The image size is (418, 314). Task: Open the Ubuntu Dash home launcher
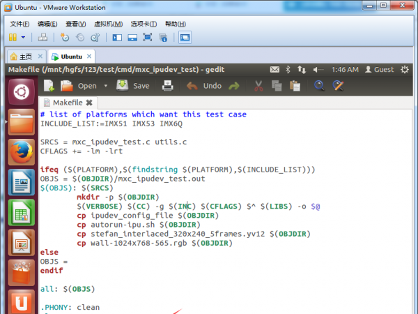21,91
